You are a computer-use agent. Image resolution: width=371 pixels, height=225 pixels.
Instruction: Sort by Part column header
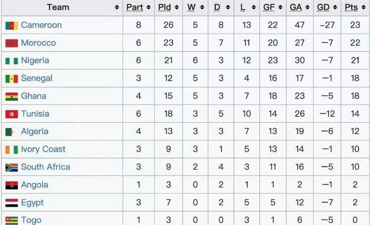pyautogui.click(x=135, y=7)
